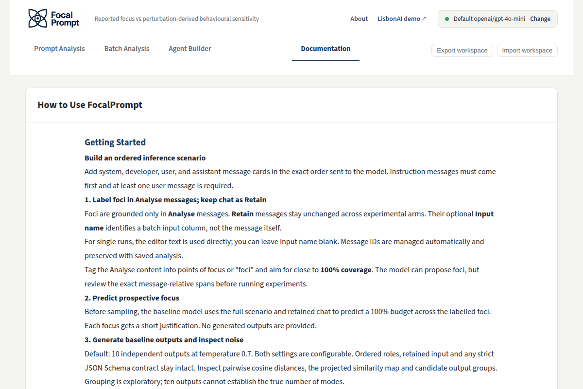Click the bold "100% coverage" text
Screen dimensions: 583x389
346,270
